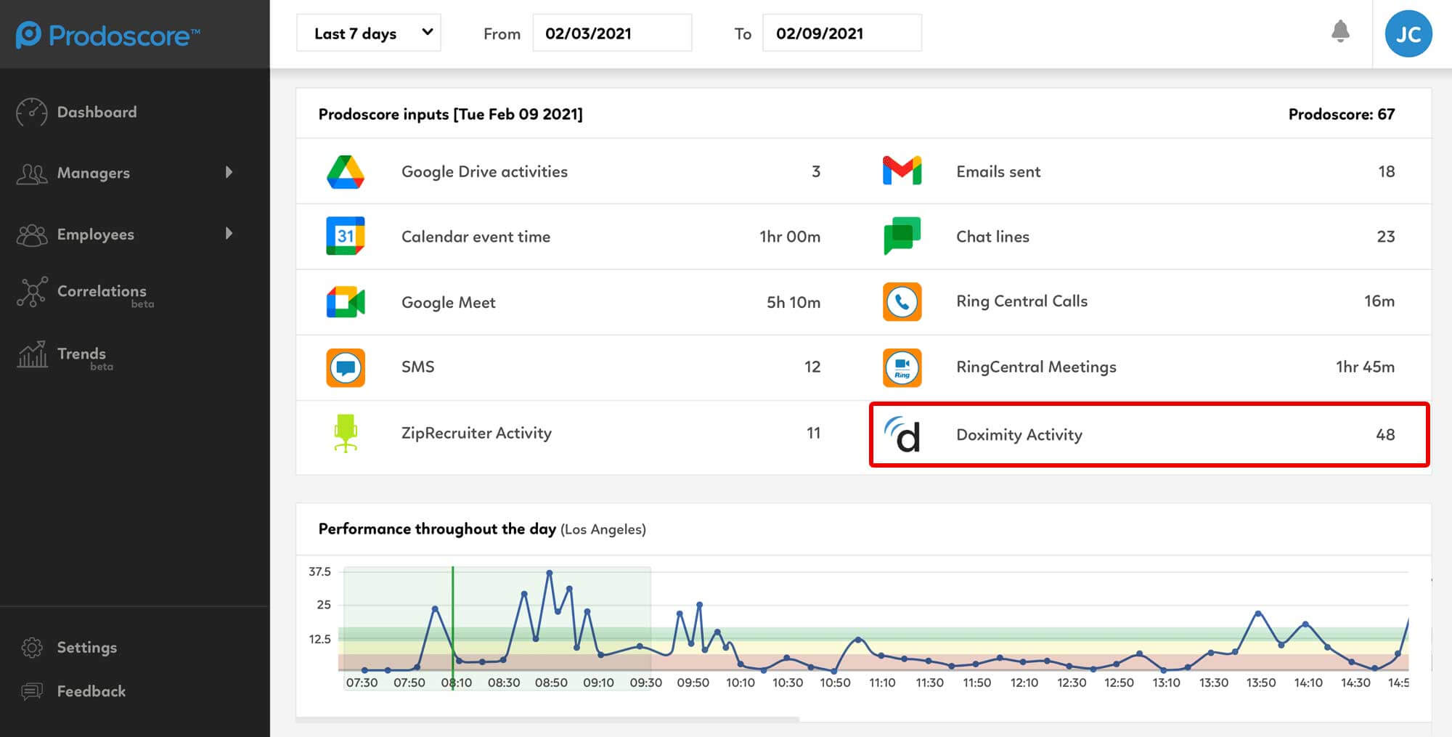Click the Settings gear icon
The image size is (1452, 737).
[32, 648]
